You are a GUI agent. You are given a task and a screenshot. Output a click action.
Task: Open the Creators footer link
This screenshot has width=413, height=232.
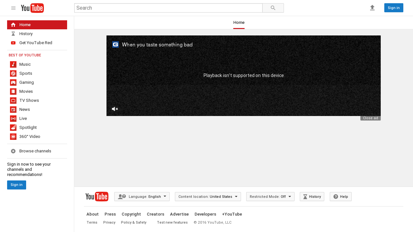click(x=156, y=214)
